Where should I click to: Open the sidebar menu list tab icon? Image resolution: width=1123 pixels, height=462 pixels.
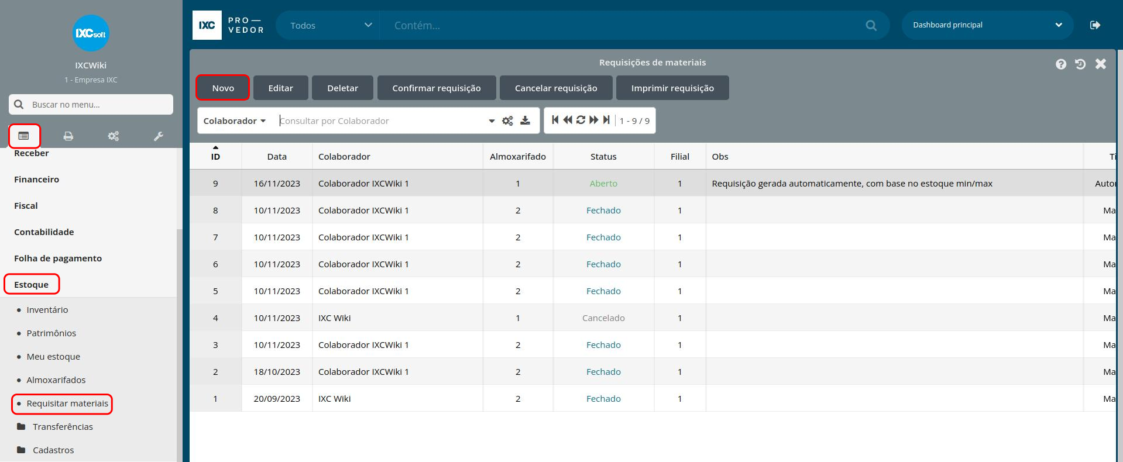tap(23, 136)
